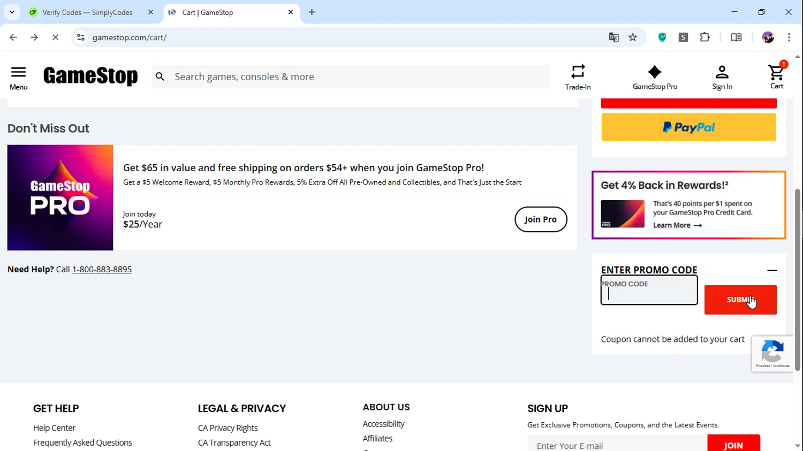The width and height of the screenshot is (803, 451).
Task: Open the green shield extension
Action: coord(662,37)
